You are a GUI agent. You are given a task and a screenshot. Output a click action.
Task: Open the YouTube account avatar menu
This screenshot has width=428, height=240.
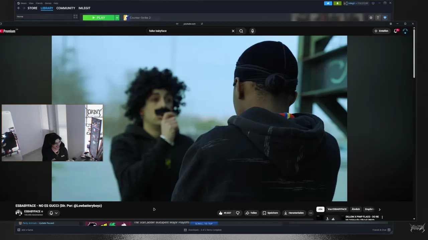405,31
